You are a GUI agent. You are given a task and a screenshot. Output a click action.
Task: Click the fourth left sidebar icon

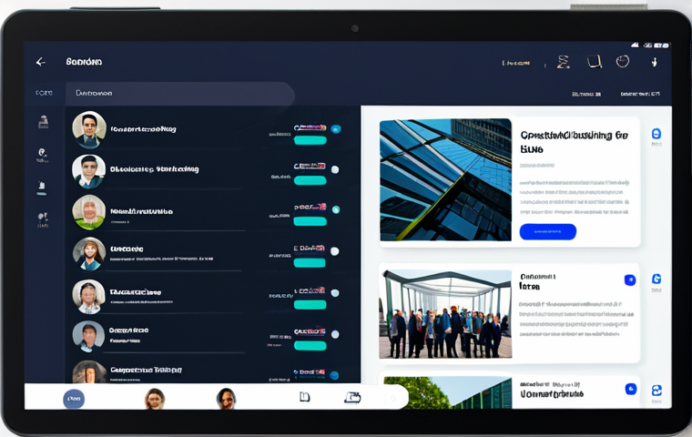click(43, 219)
